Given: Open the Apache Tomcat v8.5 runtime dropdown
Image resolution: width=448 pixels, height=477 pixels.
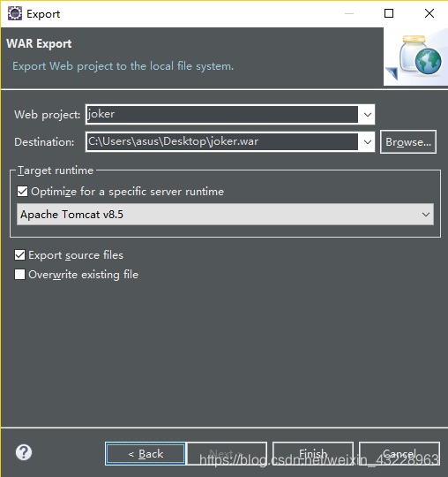Looking at the screenshot, I should [225, 215].
